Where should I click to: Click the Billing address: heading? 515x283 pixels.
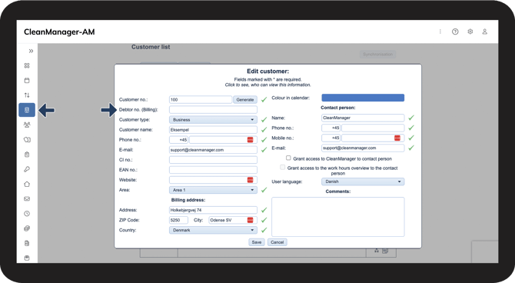188,200
